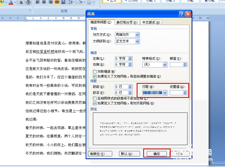Screen dimensions: 225x167
Task: Click the 段前 spacing input field
Action: (121, 87)
